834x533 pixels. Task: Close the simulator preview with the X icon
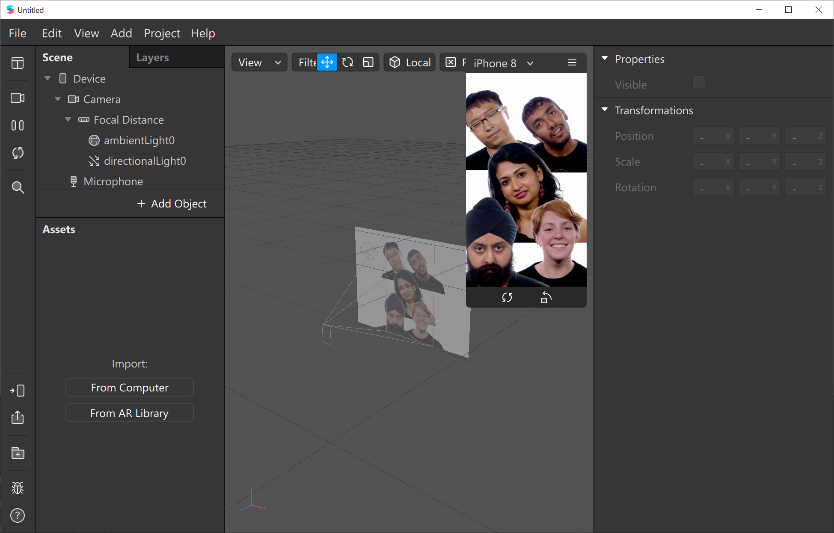tap(451, 62)
